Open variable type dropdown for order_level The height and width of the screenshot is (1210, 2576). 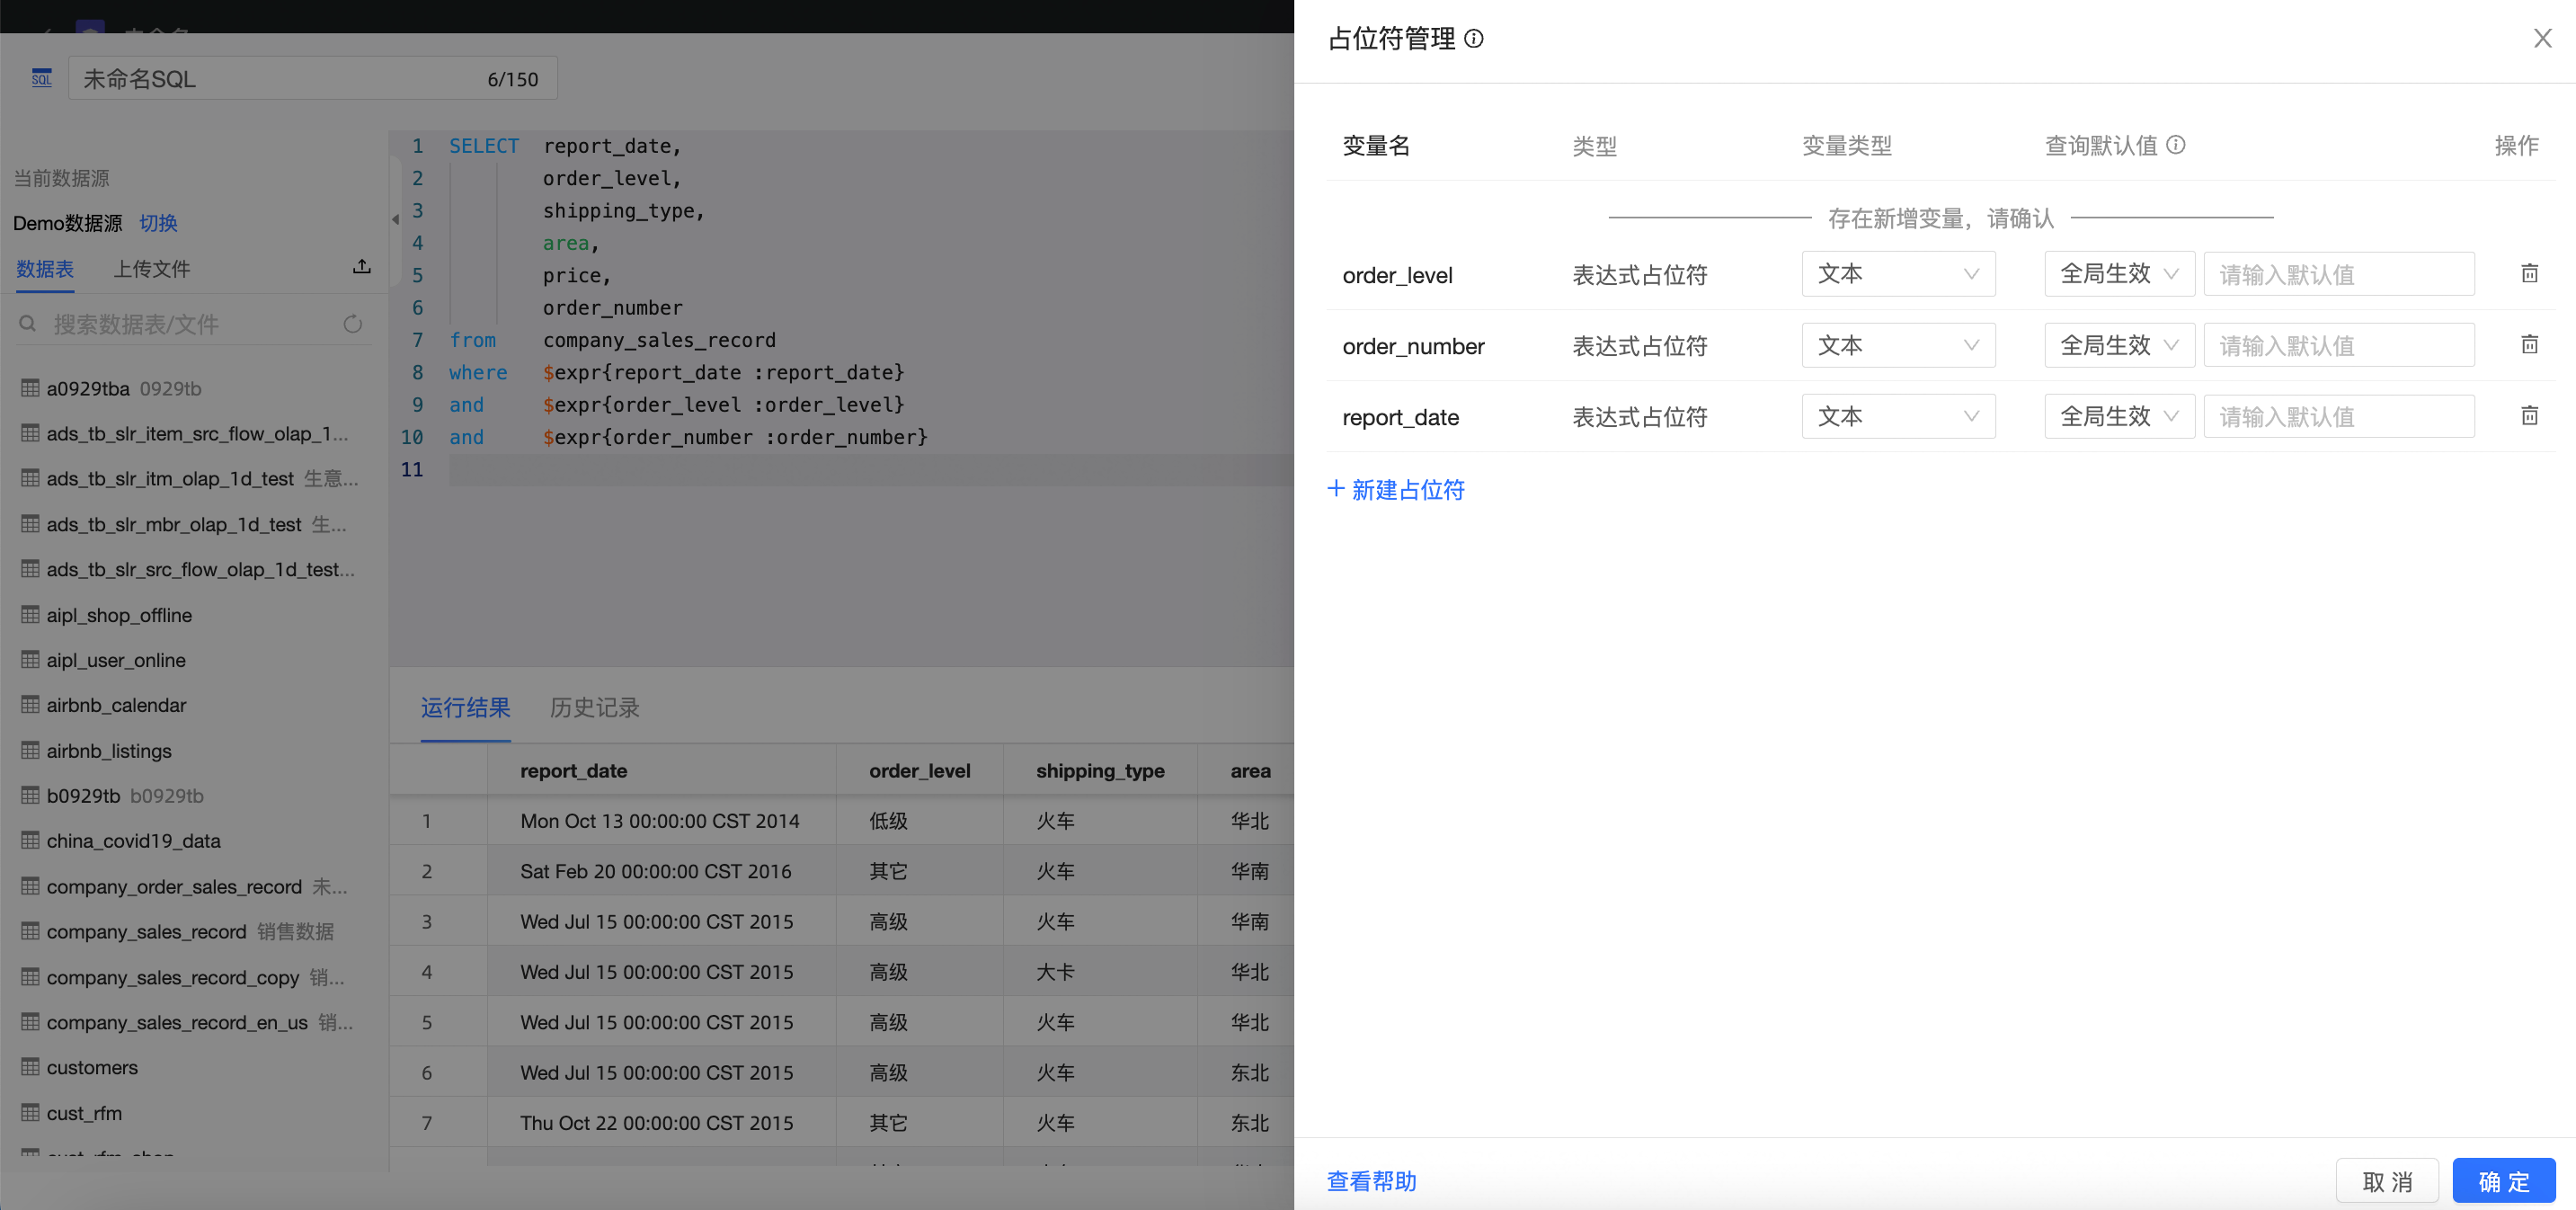pyautogui.click(x=1898, y=274)
